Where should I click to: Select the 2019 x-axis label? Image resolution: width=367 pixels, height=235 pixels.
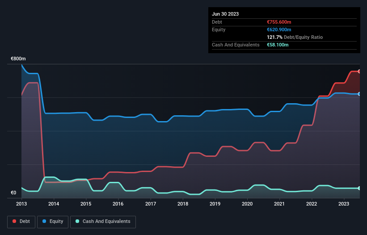point(215,204)
